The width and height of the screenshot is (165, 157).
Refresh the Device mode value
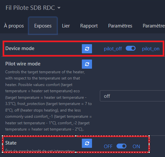coord(87,49)
